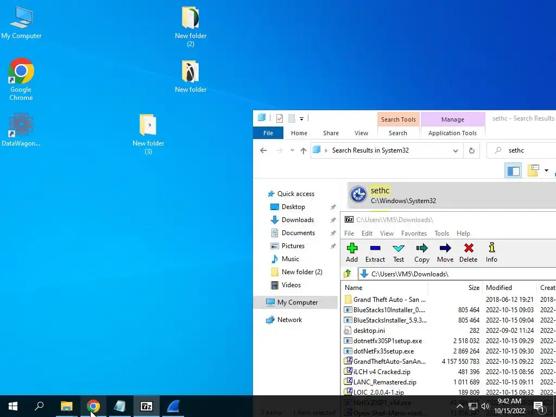Open the notification center
This screenshot has height=417, width=556.
539,406
